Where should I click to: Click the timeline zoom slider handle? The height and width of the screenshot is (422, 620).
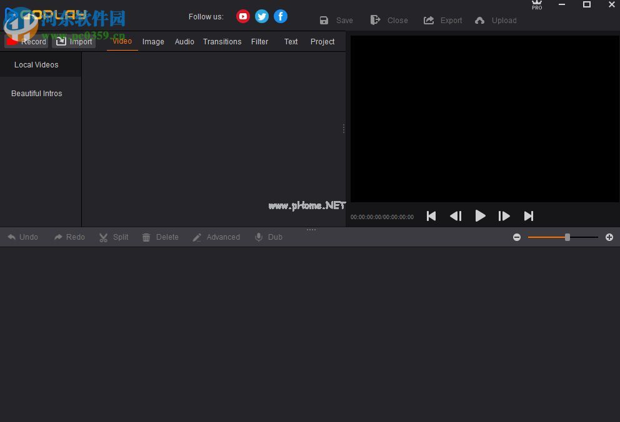pos(567,237)
